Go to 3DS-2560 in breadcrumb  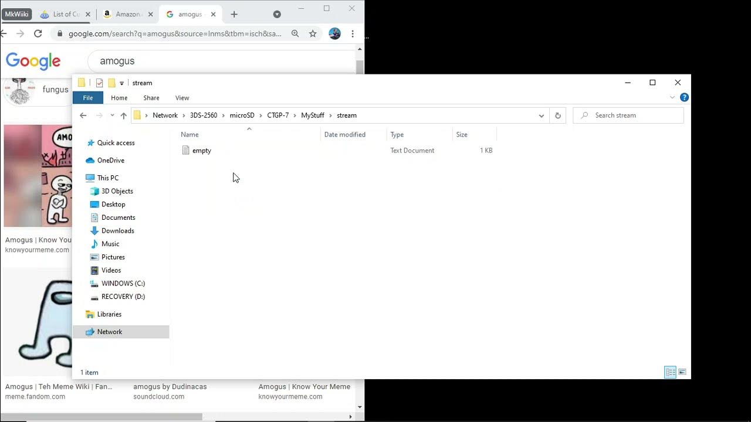click(x=204, y=115)
